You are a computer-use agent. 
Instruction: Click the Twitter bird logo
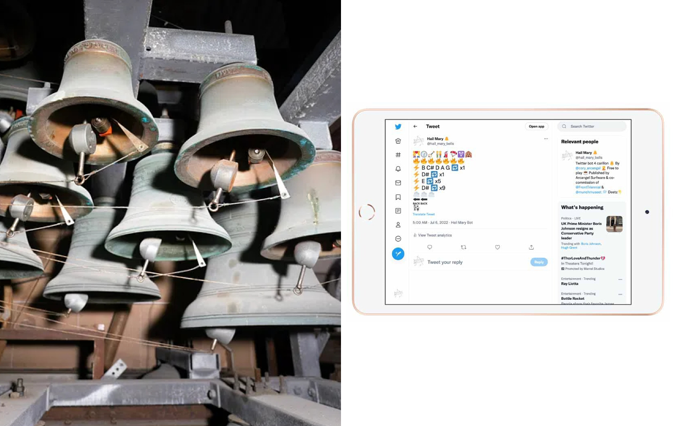click(x=398, y=127)
